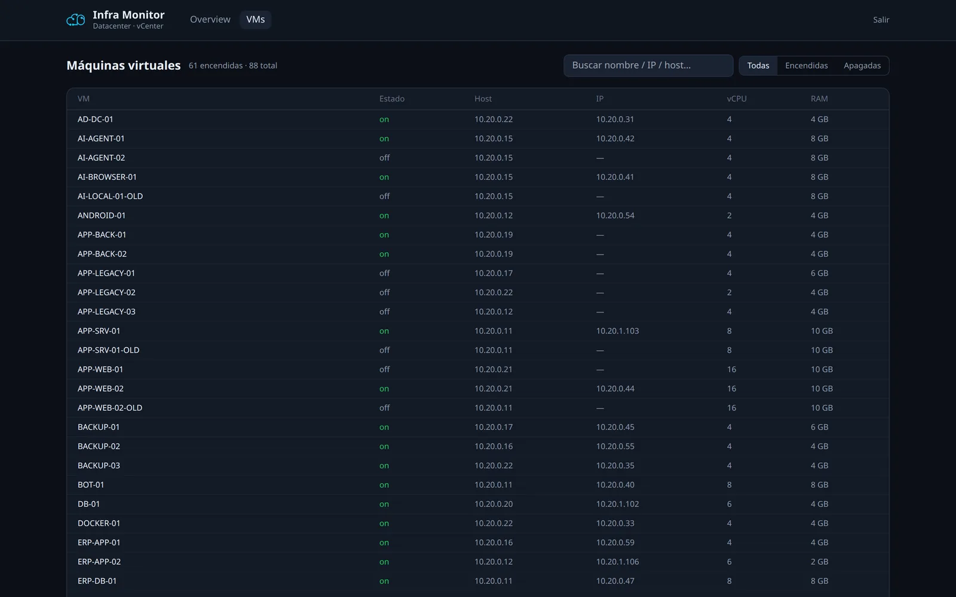Image resolution: width=956 pixels, height=597 pixels.
Task: Open the Overview tab
Action: [x=210, y=20]
